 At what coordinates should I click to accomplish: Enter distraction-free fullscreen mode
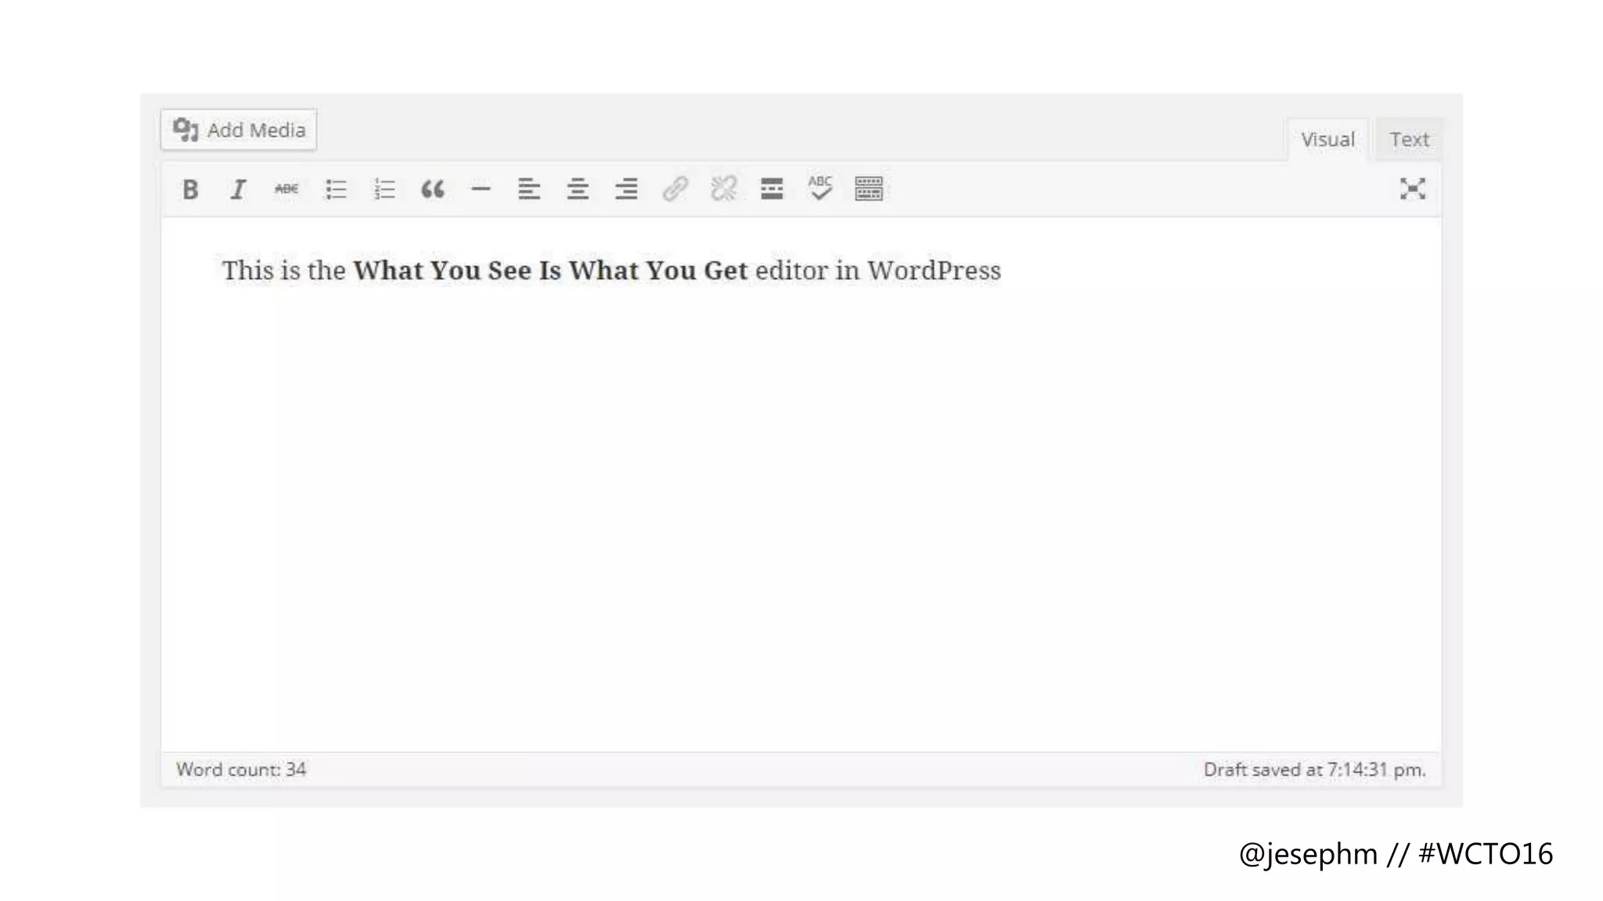(x=1412, y=189)
